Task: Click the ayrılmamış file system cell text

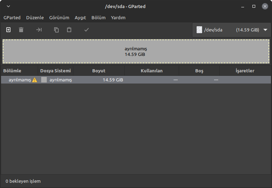Action: click(61, 80)
